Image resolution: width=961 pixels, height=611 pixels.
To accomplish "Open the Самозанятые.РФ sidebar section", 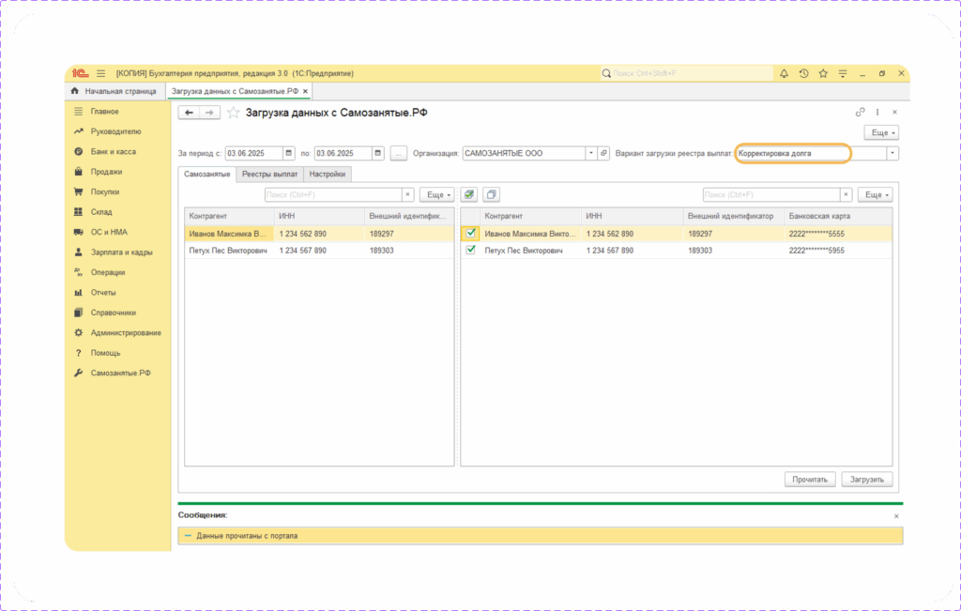I will pyautogui.click(x=120, y=373).
